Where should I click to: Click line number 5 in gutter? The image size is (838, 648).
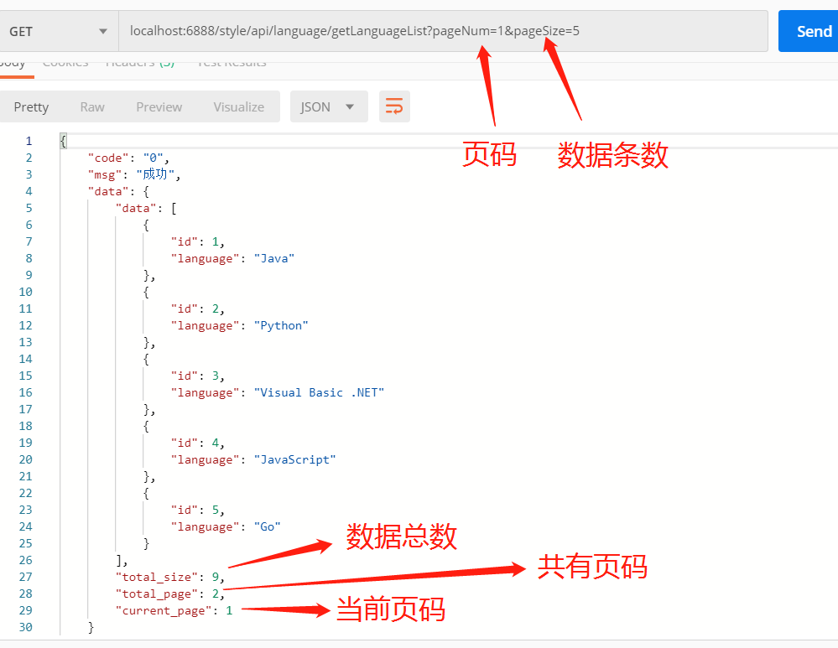[29, 209]
